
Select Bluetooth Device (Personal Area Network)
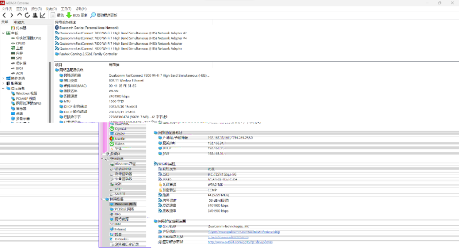pyautogui.click(x=87, y=28)
